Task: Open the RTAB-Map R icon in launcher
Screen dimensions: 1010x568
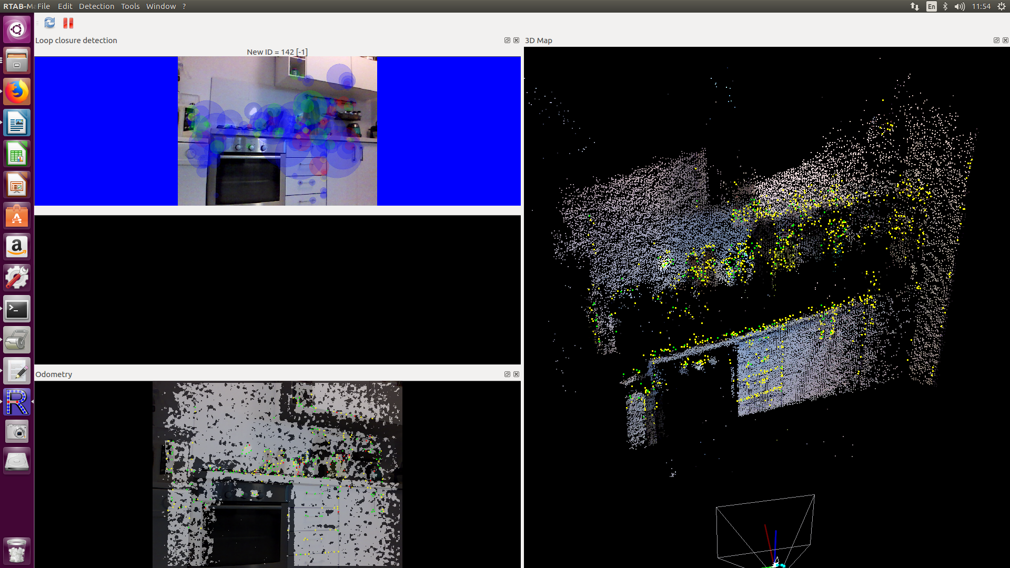Action: [17, 402]
